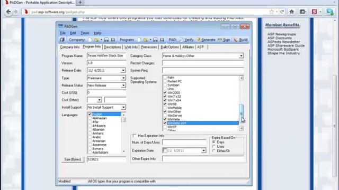Expand the Company open folder arrow
This screenshot has height=190, width=339.
[x=101, y=40]
